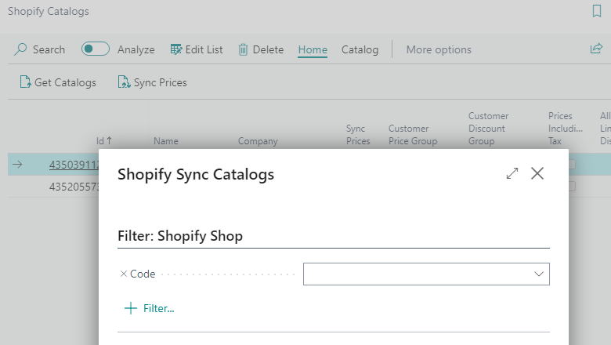Click the Sync Prices column header
This screenshot has width=611, height=345.
pyautogui.click(x=358, y=135)
